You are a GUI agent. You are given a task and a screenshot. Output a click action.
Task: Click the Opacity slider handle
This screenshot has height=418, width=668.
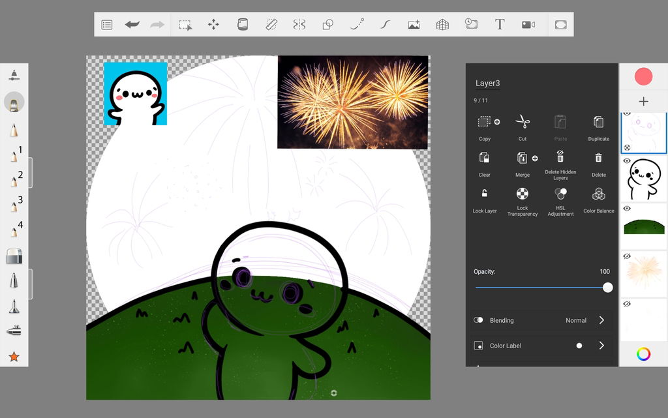click(607, 288)
